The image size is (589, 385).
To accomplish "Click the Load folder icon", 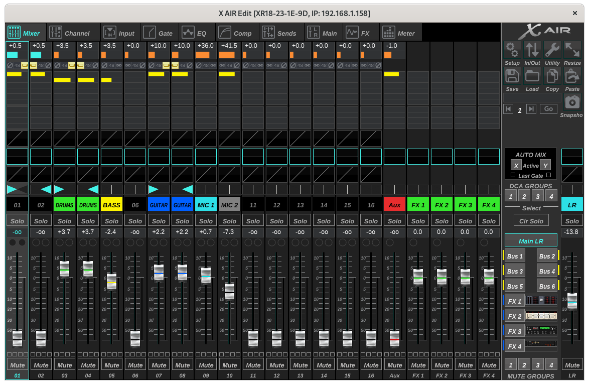I will pyautogui.click(x=532, y=76).
